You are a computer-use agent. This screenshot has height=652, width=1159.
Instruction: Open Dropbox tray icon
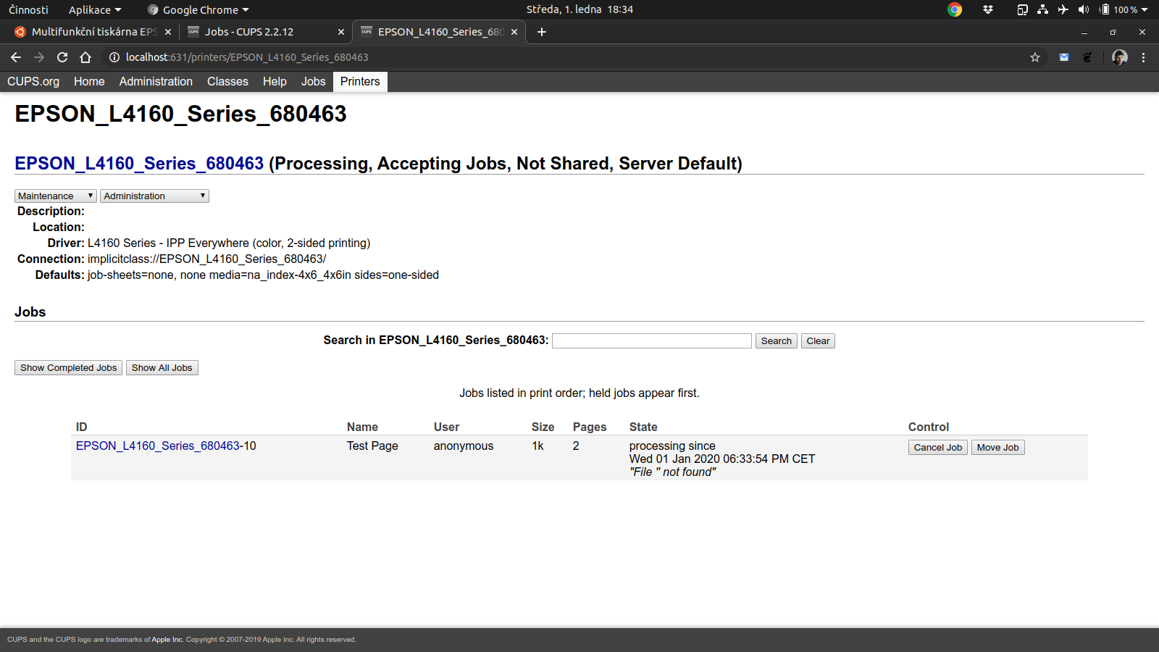(x=988, y=9)
